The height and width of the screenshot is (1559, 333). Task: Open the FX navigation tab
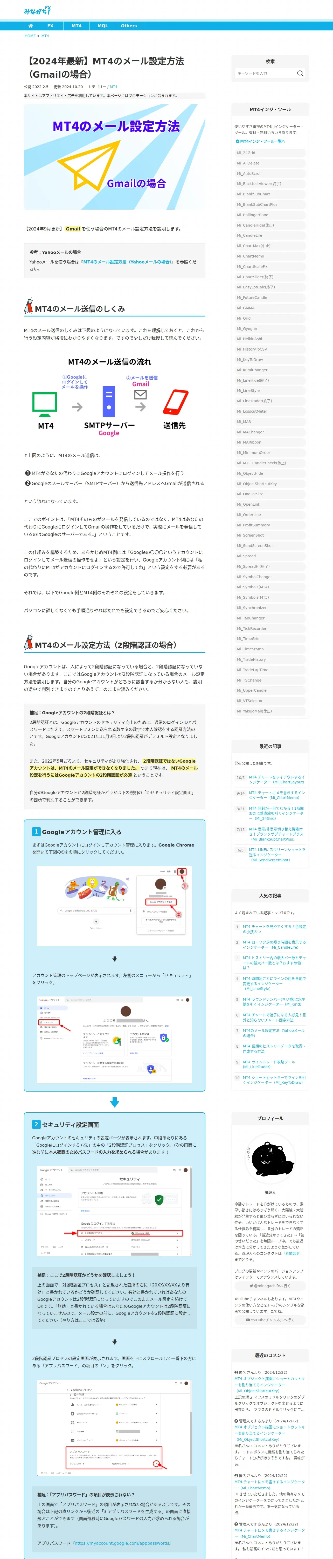[x=50, y=26]
